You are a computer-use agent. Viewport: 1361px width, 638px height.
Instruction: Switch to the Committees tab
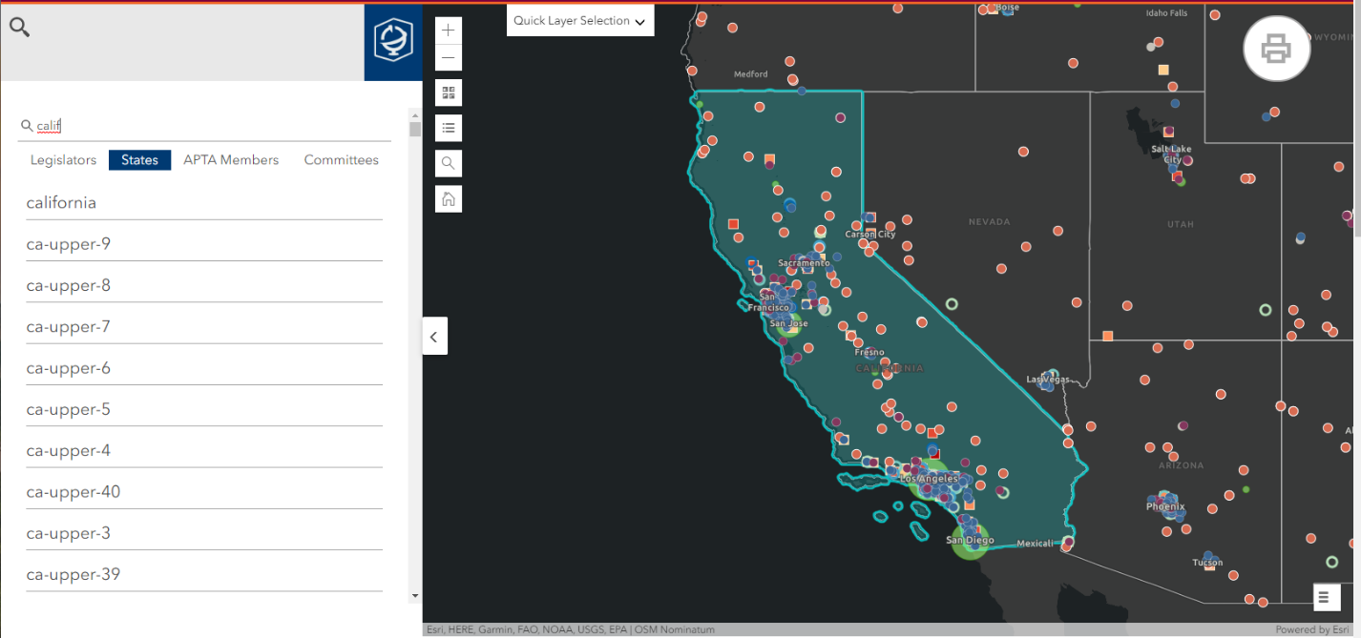tap(342, 160)
